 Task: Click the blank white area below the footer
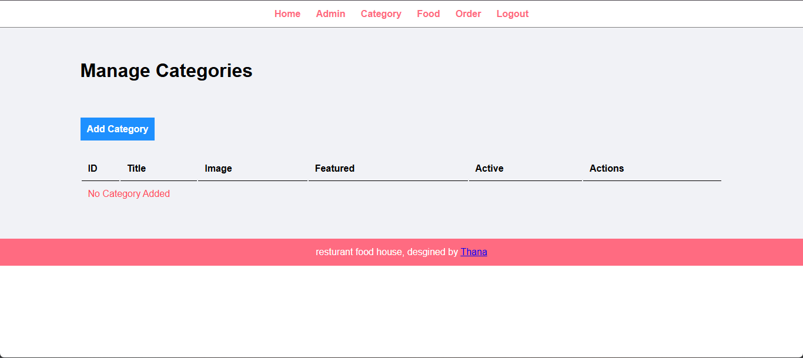tap(401, 312)
